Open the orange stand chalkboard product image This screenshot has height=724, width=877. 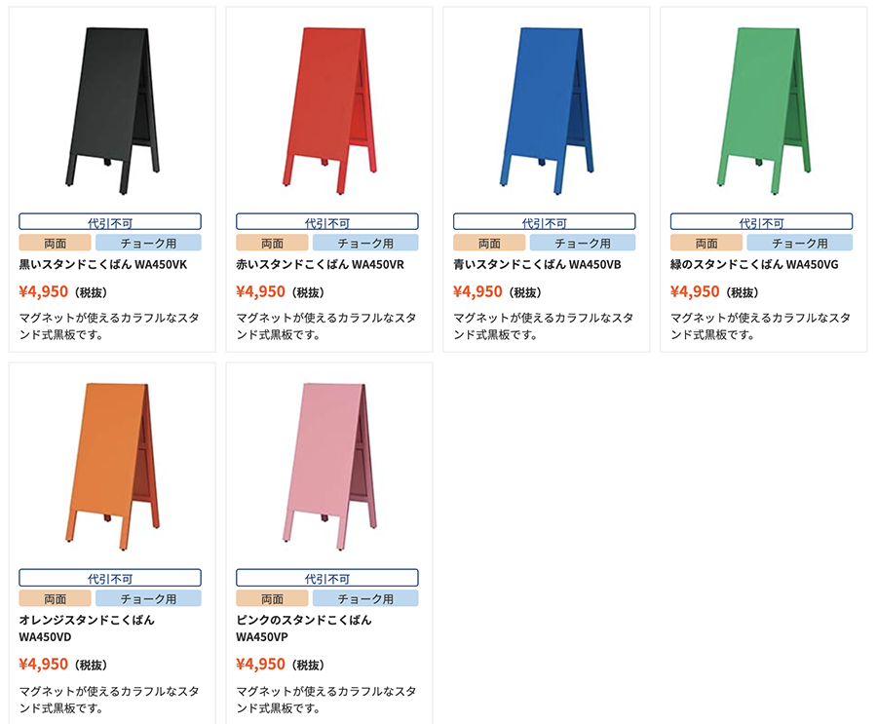pyautogui.click(x=112, y=466)
